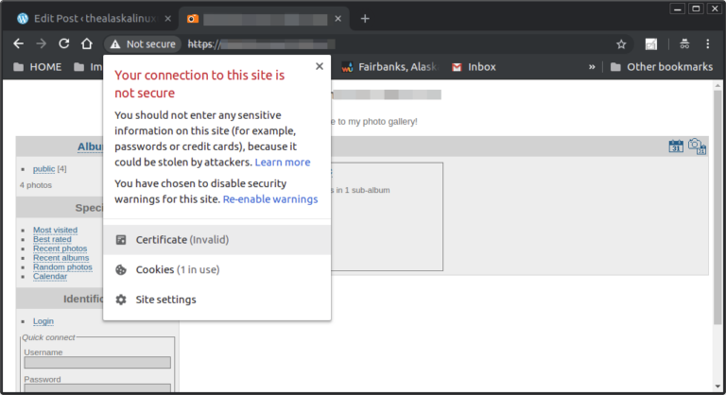Open Cookies in use entry
The width and height of the screenshot is (726, 395).
[x=177, y=269]
